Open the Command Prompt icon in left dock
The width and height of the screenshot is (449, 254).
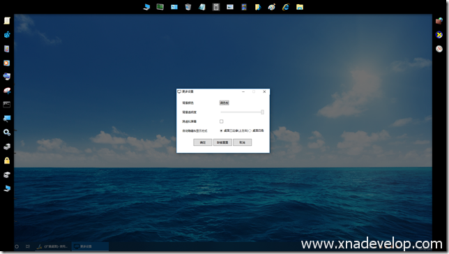(7, 105)
